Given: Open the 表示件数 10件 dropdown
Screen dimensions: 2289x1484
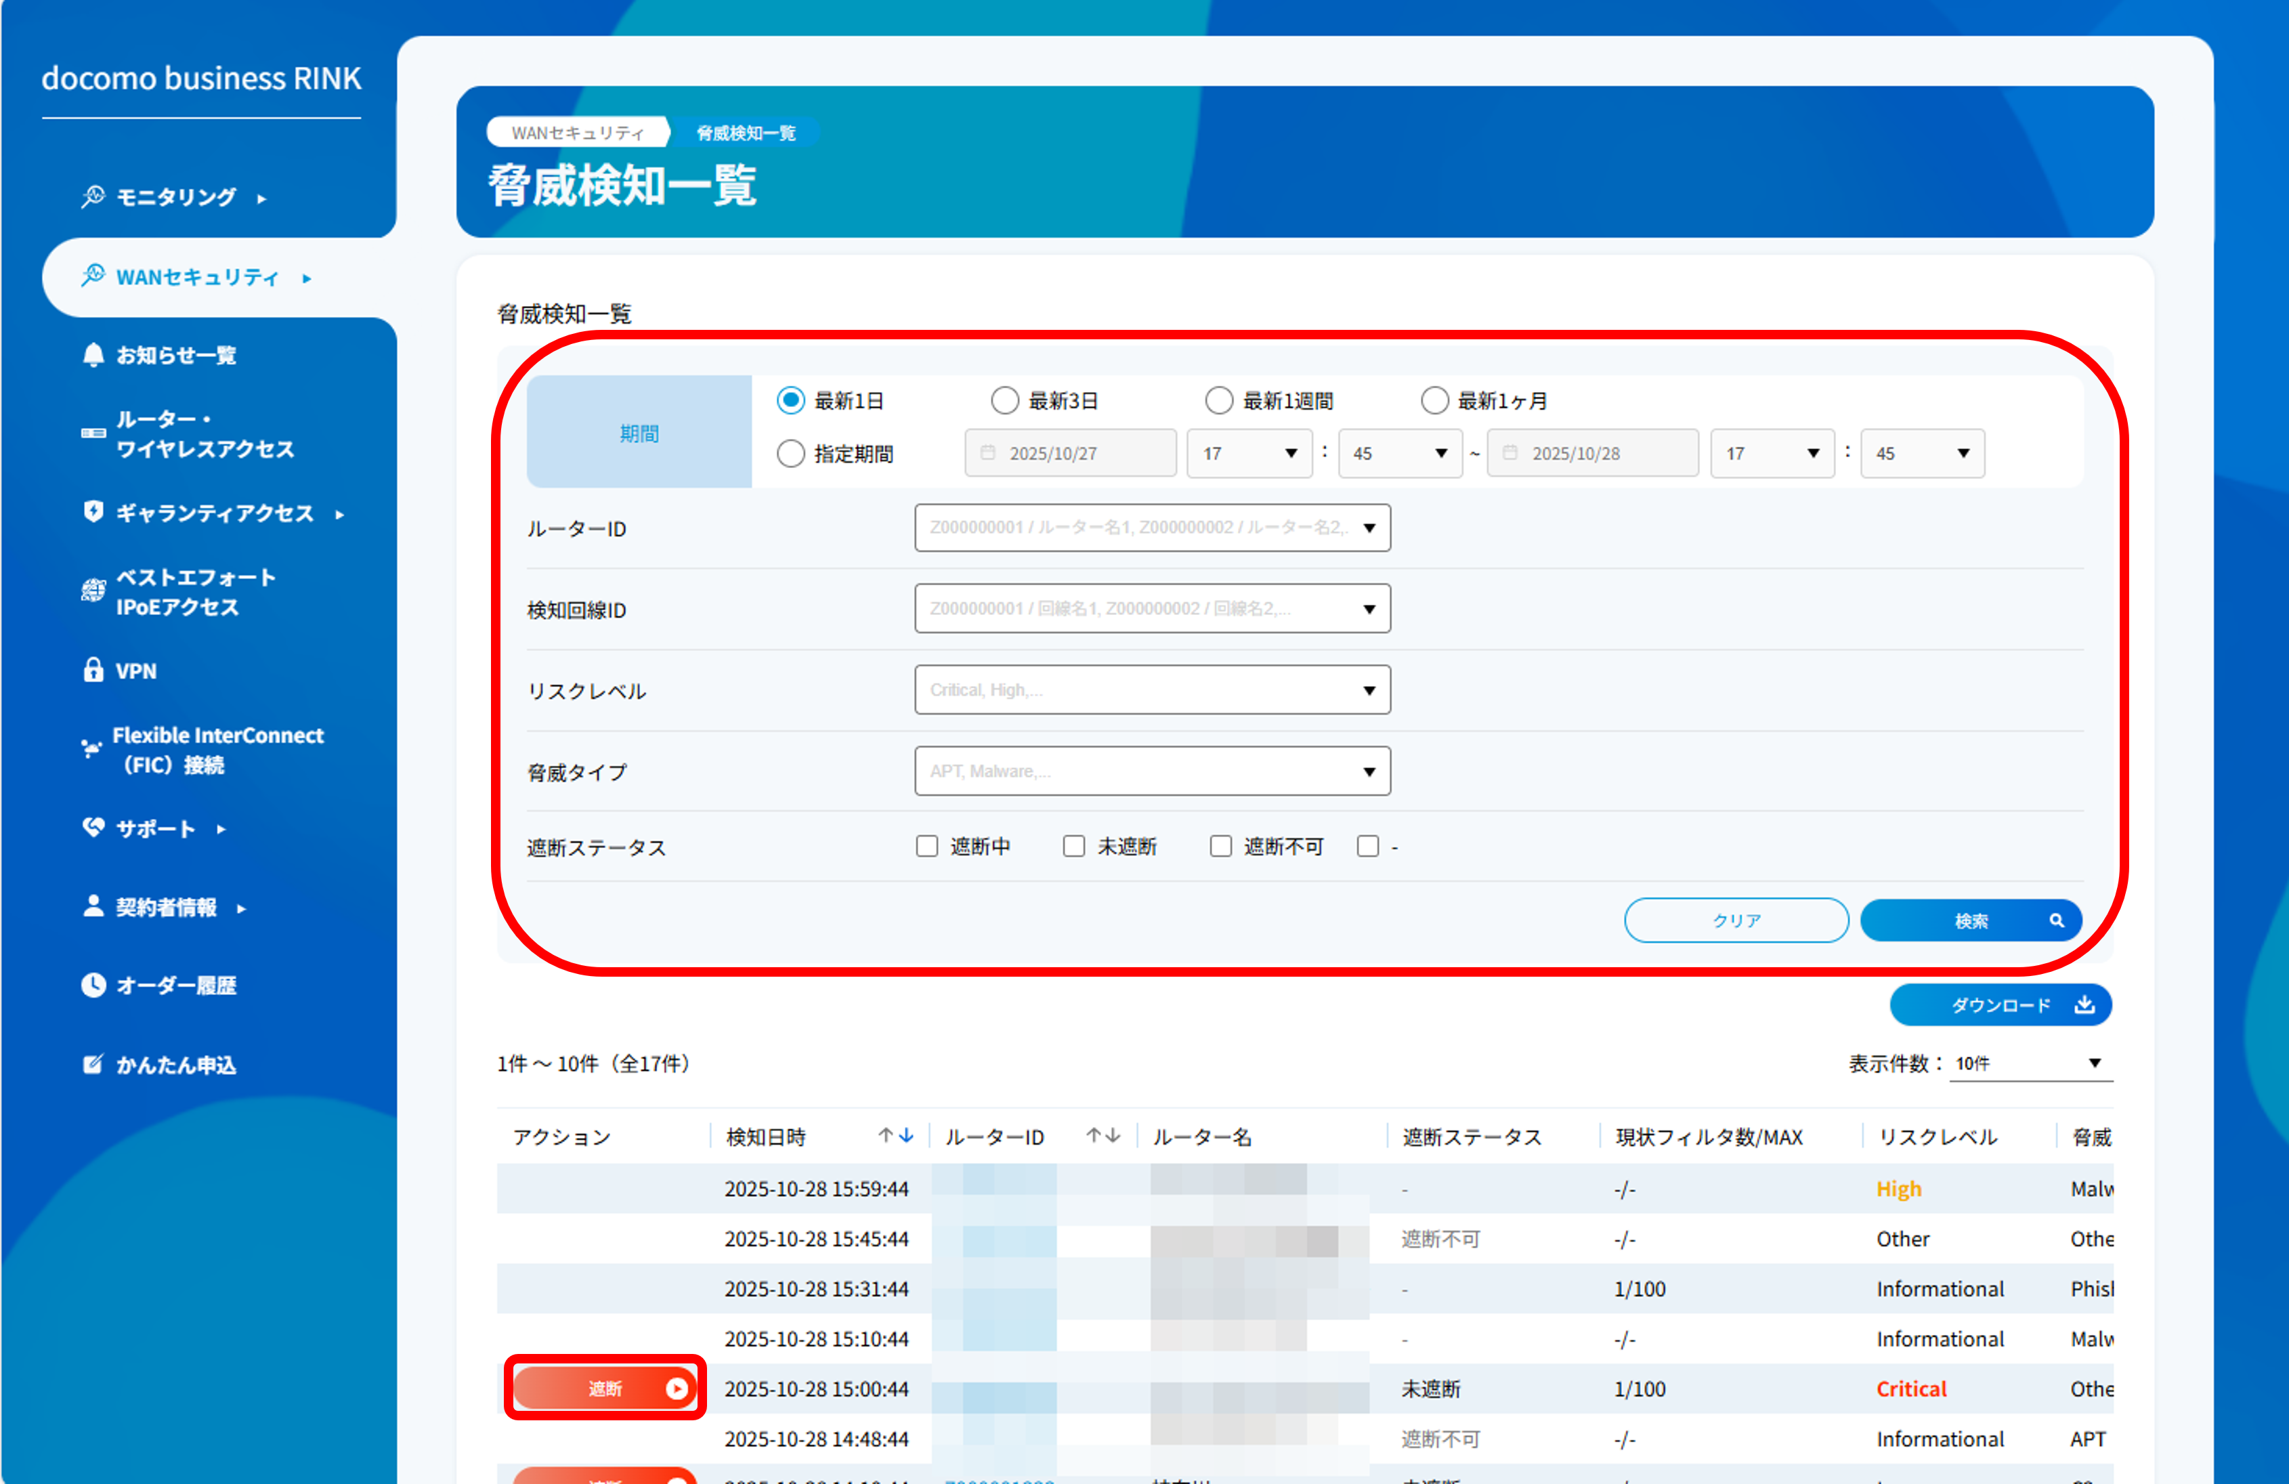Looking at the screenshot, I should pyautogui.click(x=2030, y=1063).
